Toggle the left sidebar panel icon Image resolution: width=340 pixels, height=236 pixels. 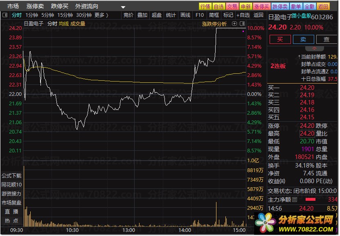click(5, 15)
